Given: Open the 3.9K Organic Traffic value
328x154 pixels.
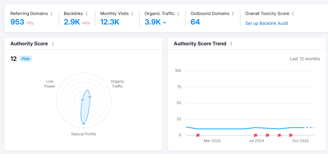Looking at the screenshot, I should pos(153,22).
